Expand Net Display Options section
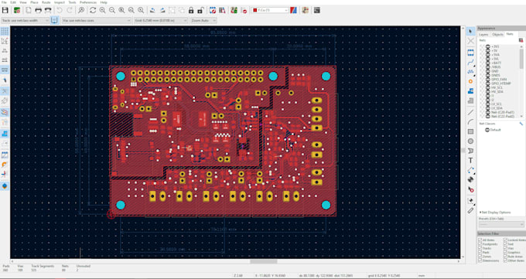The width and height of the screenshot is (526, 279). (496, 213)
